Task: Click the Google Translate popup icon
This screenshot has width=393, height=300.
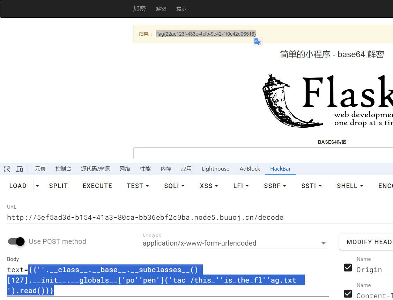Action: 258,42
